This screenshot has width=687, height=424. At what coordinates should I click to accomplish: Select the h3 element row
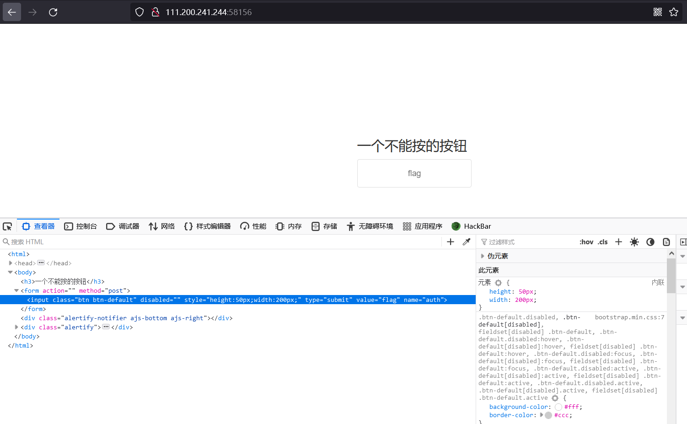tap(238, 281)
